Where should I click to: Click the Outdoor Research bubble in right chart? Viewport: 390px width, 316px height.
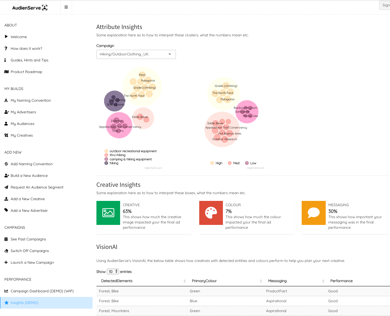click(225, 139)
